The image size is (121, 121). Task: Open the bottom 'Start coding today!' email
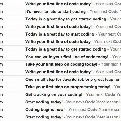click(x=44, y=117)
